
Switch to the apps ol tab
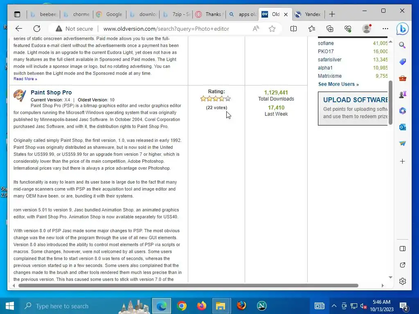(x=242, y=14)
